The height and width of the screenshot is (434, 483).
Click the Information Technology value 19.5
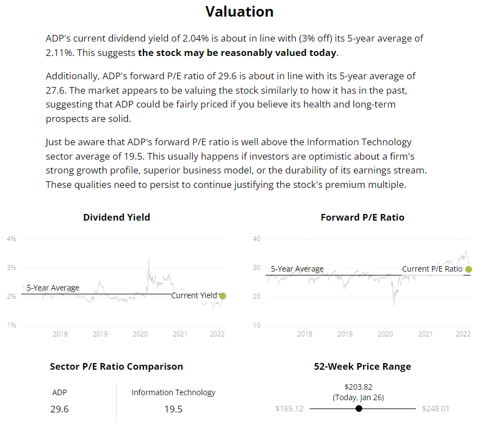(173, 409)
